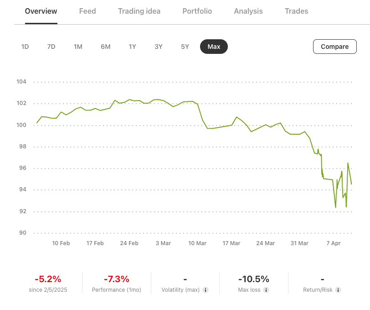Click the selected Max range pill
Image resolution: width=370 pixels, height=310 pixels.
pyautogui.click(x=214, y=47)
